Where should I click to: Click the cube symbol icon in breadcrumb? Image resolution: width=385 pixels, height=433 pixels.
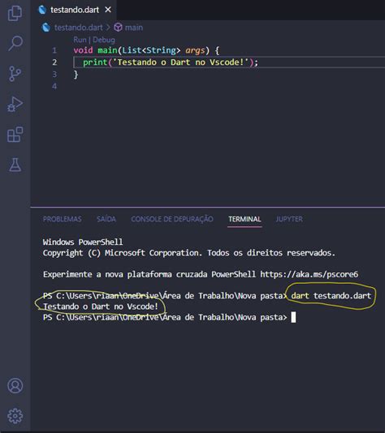pyautogui.click(x=118, y=28)
